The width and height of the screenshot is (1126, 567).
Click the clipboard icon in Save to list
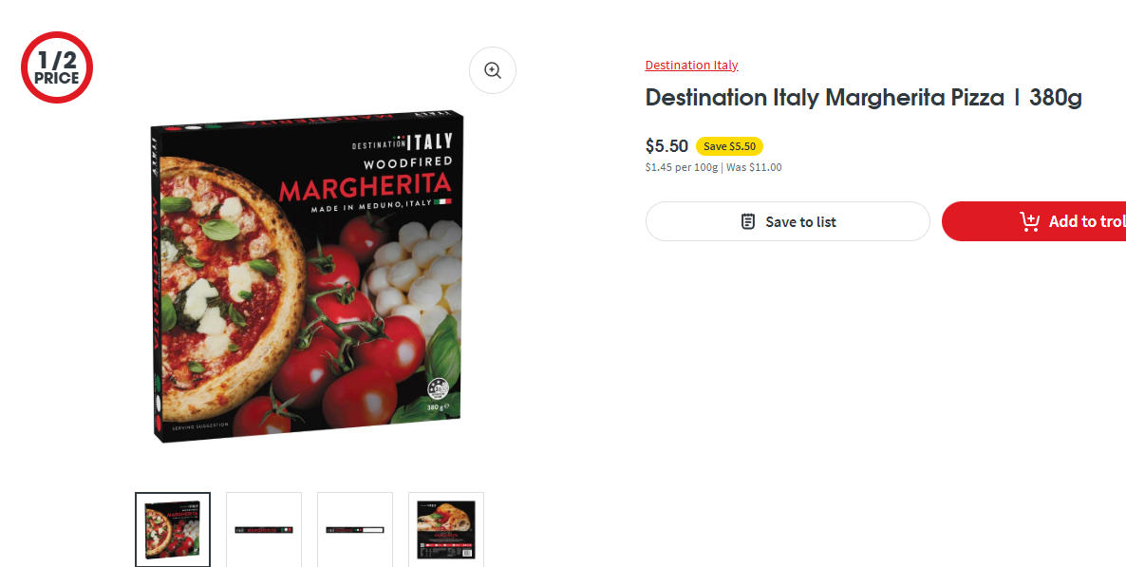click(x=747, y=221)
